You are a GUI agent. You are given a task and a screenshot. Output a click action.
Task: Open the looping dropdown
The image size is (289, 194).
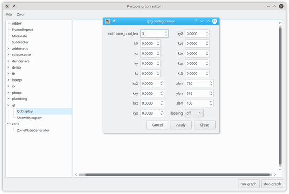194,113
